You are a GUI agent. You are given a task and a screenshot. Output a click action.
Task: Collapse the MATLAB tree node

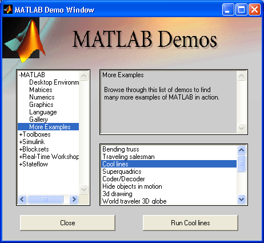[x=20, y=75]
